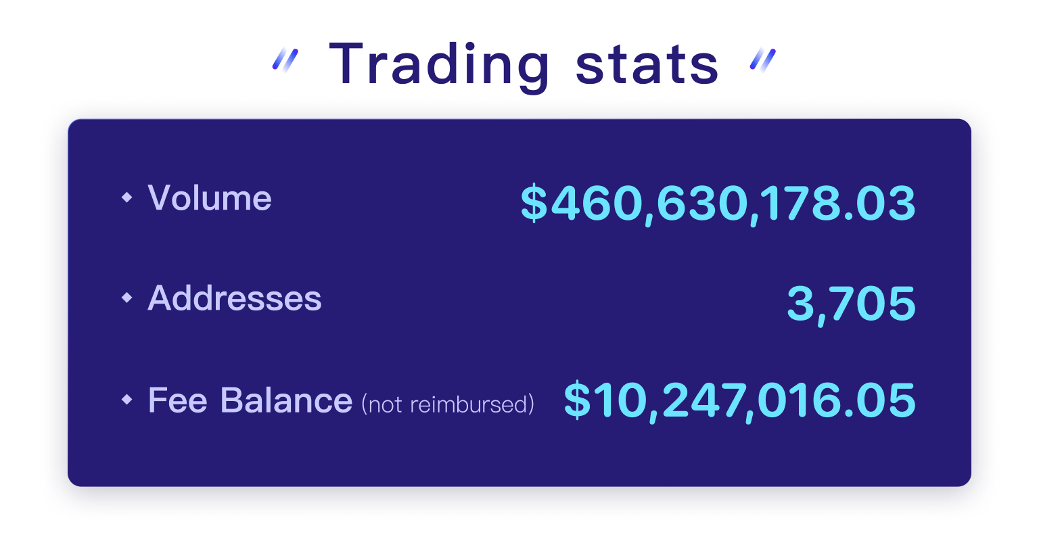Click the diamond bullet beside Addresses
This screenshot has width=1039, height=541.
pos(127,298)
